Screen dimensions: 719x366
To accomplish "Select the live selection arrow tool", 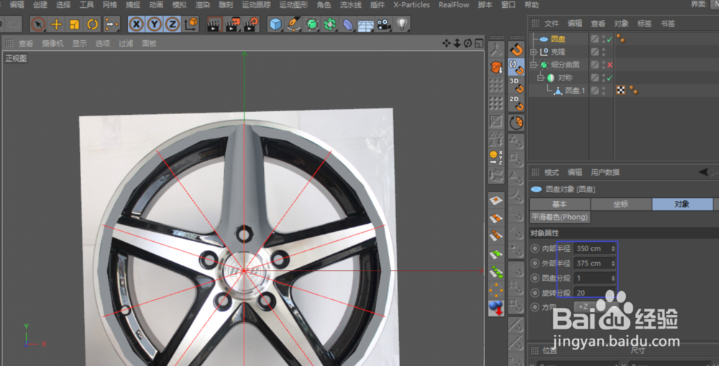I will point(39,24).
